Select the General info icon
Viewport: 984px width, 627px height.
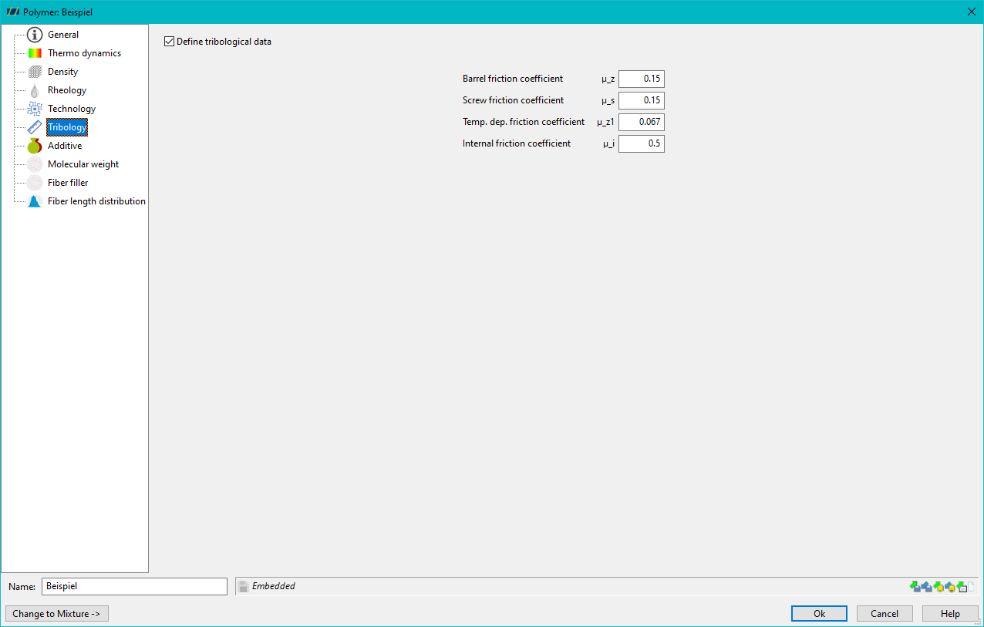[x=34, y=35]
